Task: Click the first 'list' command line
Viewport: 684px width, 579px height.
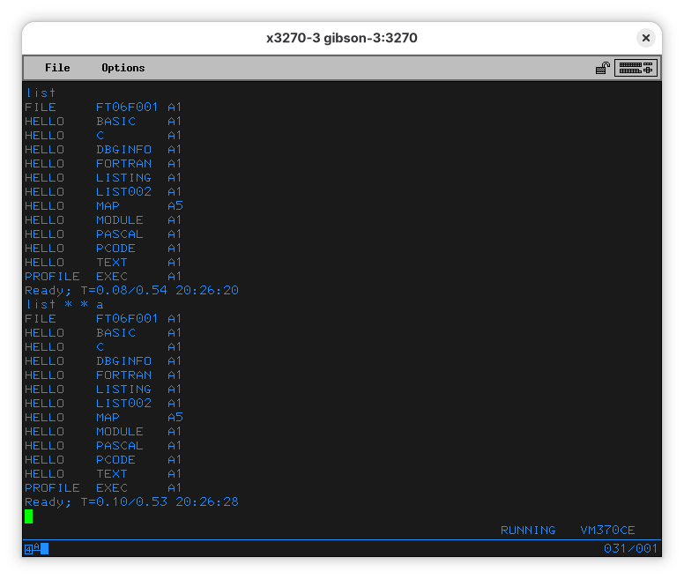Action: tap(40, 93)
